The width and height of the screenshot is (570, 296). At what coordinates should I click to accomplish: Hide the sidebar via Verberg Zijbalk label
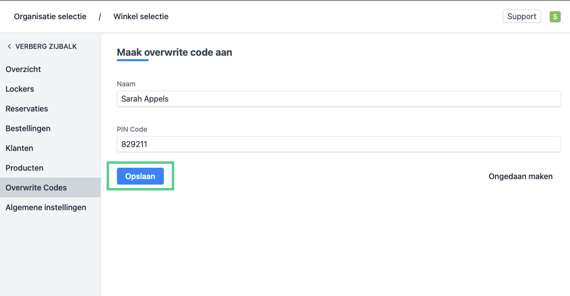(46, 46)
